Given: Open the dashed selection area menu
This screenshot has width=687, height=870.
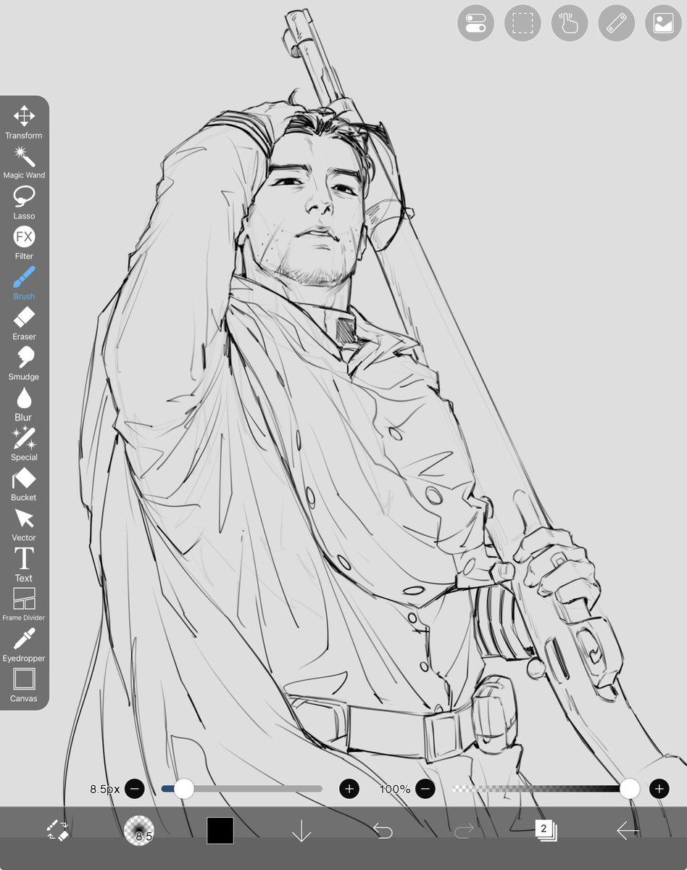Looking at the screenshot, I should [x=522, y=23].
